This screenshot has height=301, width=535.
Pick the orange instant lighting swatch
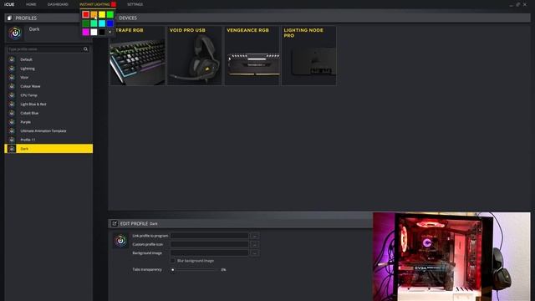click(x=94, y=14)
